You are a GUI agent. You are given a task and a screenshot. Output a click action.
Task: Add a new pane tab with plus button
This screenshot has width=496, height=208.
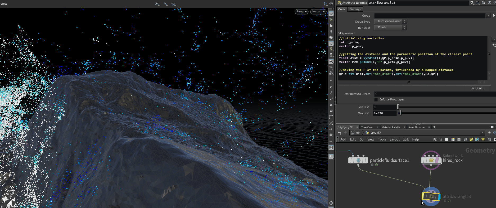(434, 127)
